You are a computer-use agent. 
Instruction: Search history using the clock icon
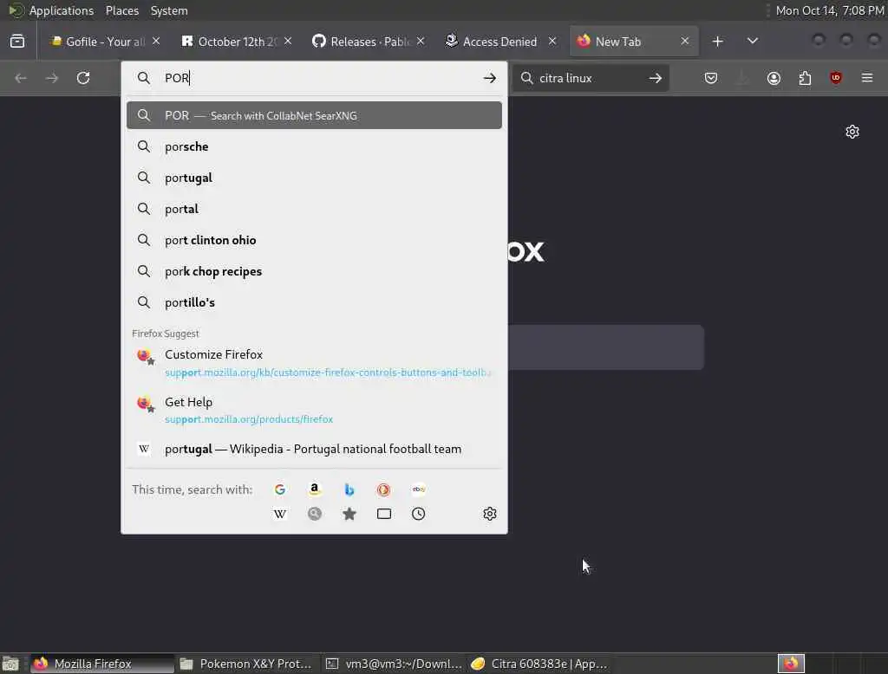pos(419,514)
